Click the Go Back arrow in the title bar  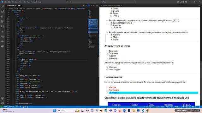coord(67,2)
